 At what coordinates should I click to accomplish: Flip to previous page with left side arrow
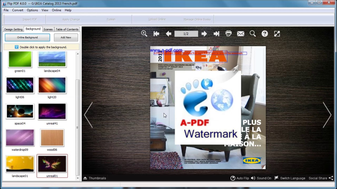coord(88,115)
